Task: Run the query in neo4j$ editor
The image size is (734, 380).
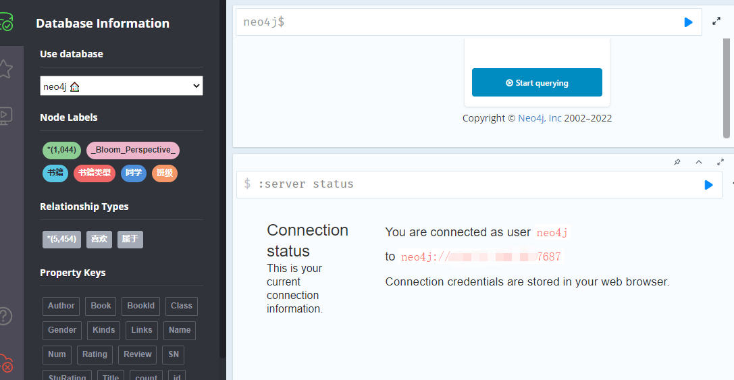Action: coord(688,22)
